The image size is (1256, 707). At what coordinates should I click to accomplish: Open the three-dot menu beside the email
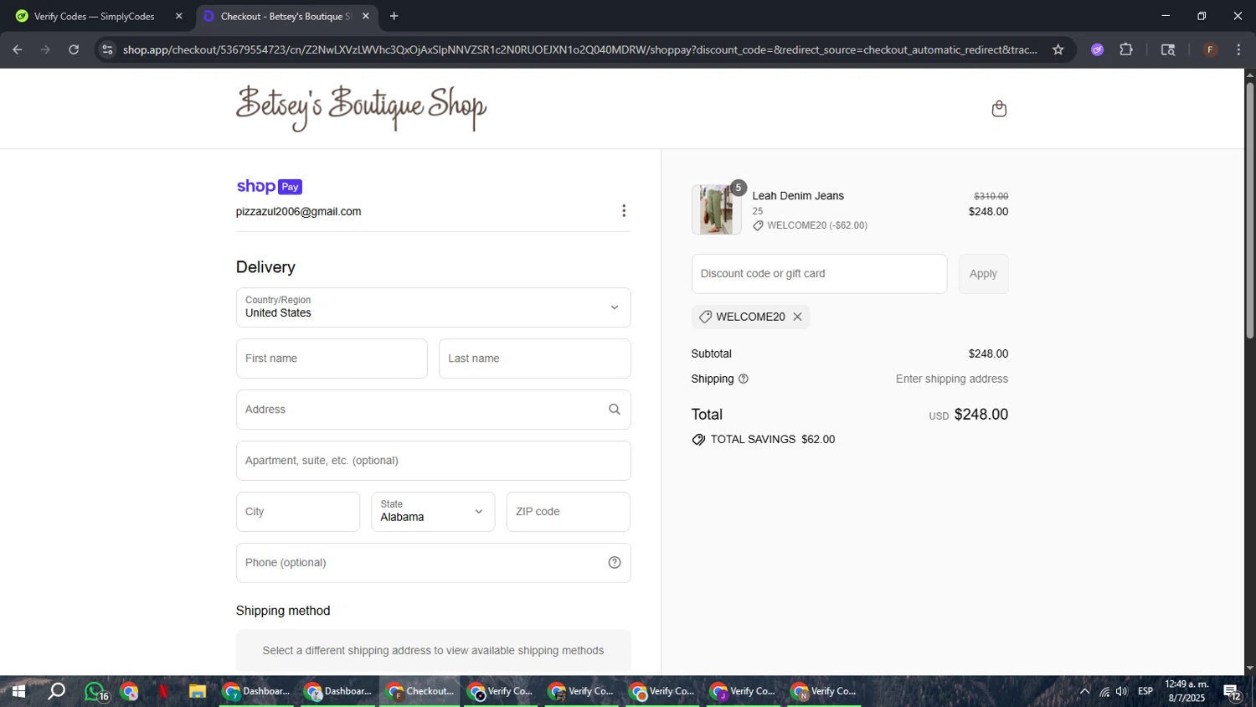click(624, 211)
